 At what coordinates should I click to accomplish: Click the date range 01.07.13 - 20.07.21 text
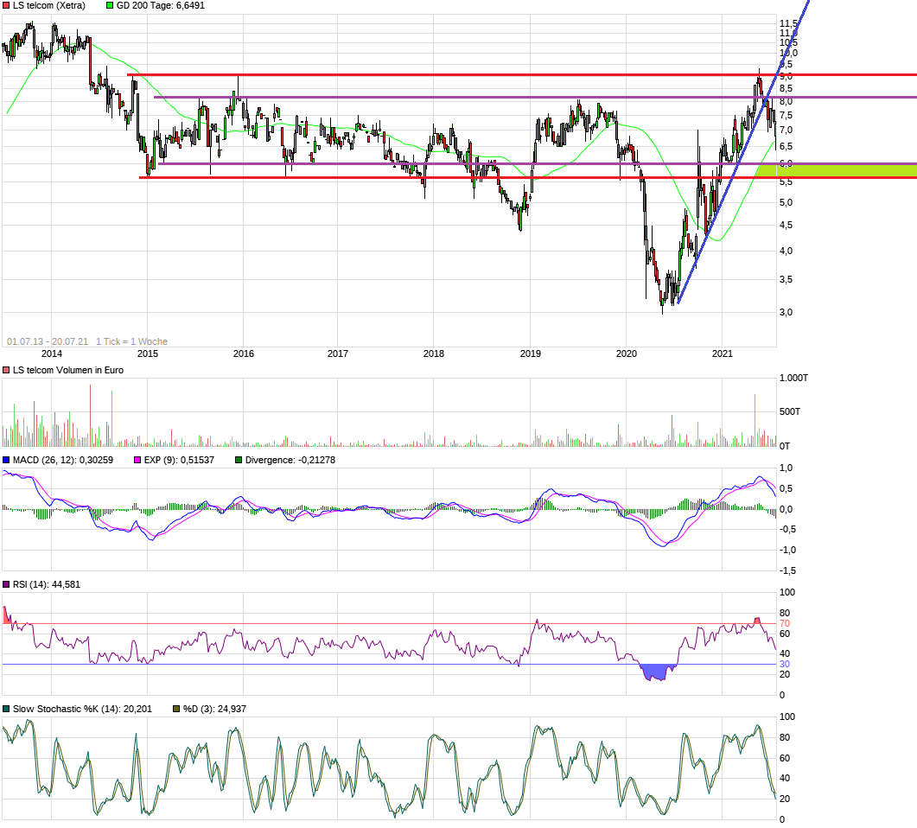[x=49, y=341]
